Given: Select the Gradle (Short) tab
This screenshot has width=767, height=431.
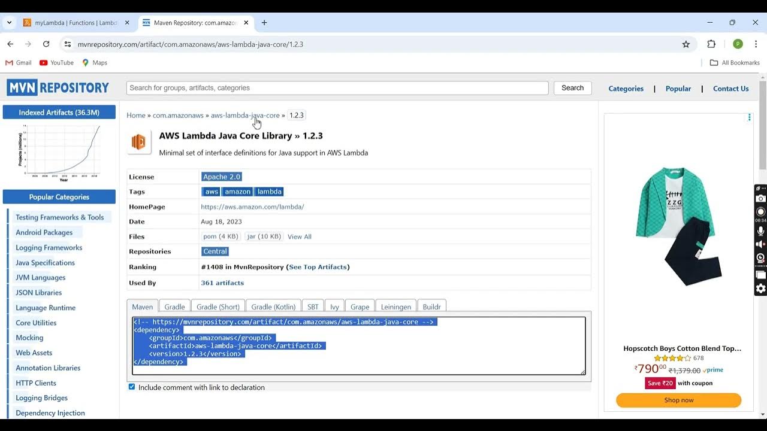Looking at the screenshot, I should click(218, 306).
